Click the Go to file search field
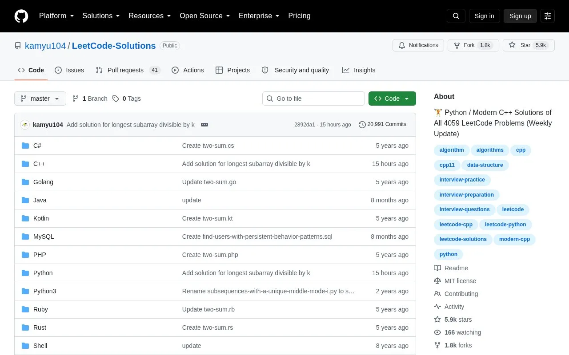This screenshot has height=355, width=569. pos(313,99)
